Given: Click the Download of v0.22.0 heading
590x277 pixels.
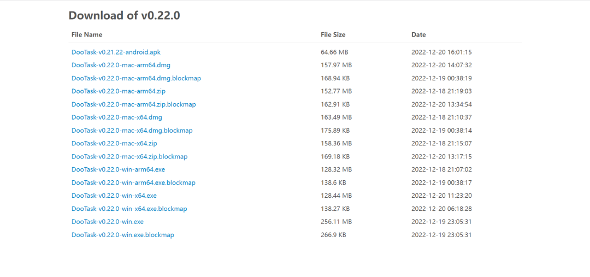Looking at the screenshot, I should coord(124,15).
